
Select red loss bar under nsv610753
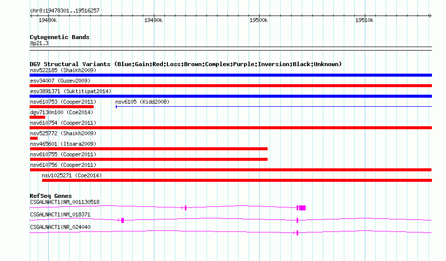click(62, 107)
